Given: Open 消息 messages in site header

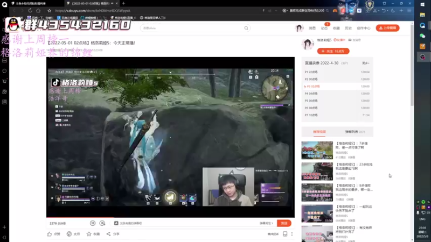Looking at the screenshot, I should coord(312,28).
